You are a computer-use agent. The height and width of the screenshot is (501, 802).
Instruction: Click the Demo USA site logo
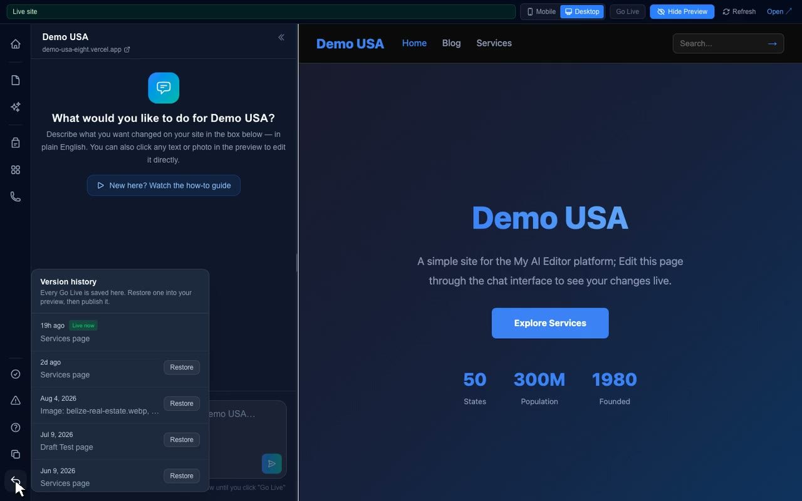click(350, 43)
